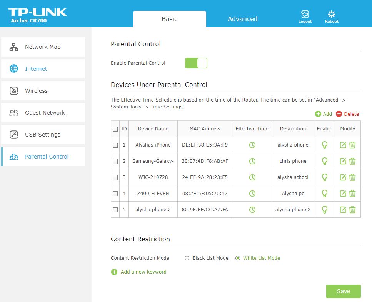This screenshot has height=302, width=372.
Task: Check the box for Alyshas-iPhone row
Action: pos(115,145)
